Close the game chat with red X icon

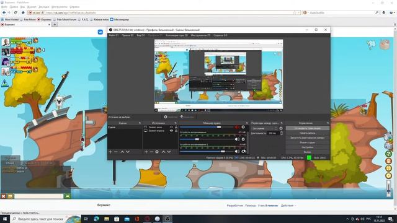3,196
